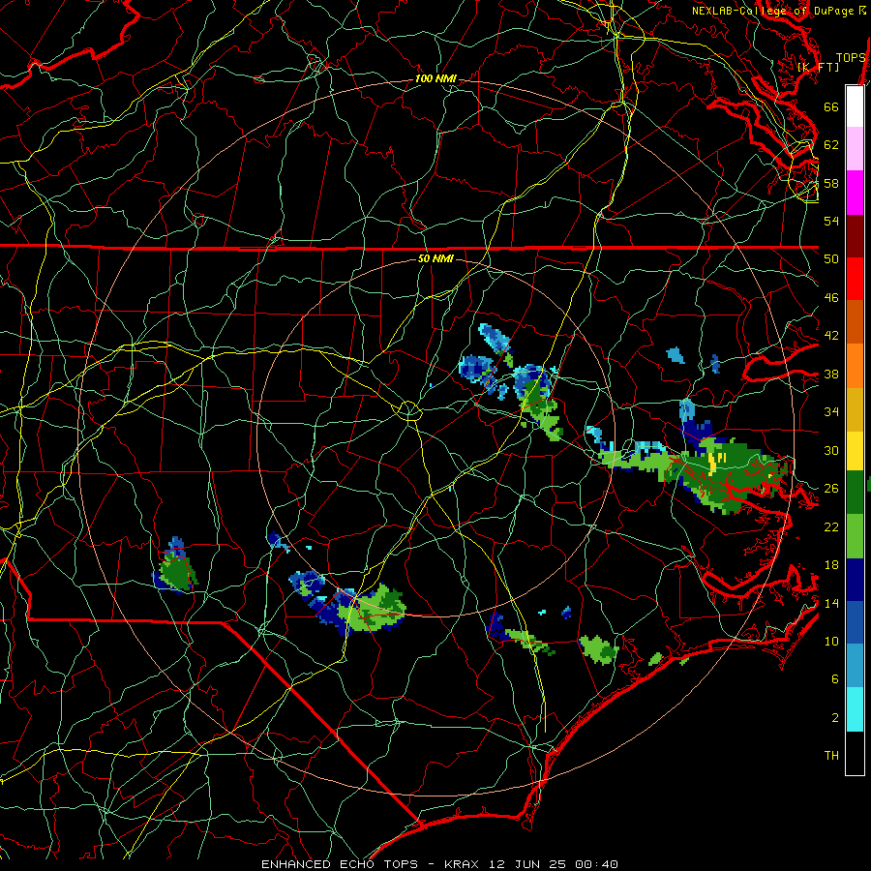Click the 38 legend value
Viewport: 871px width, 871px height.
(831, 374)
